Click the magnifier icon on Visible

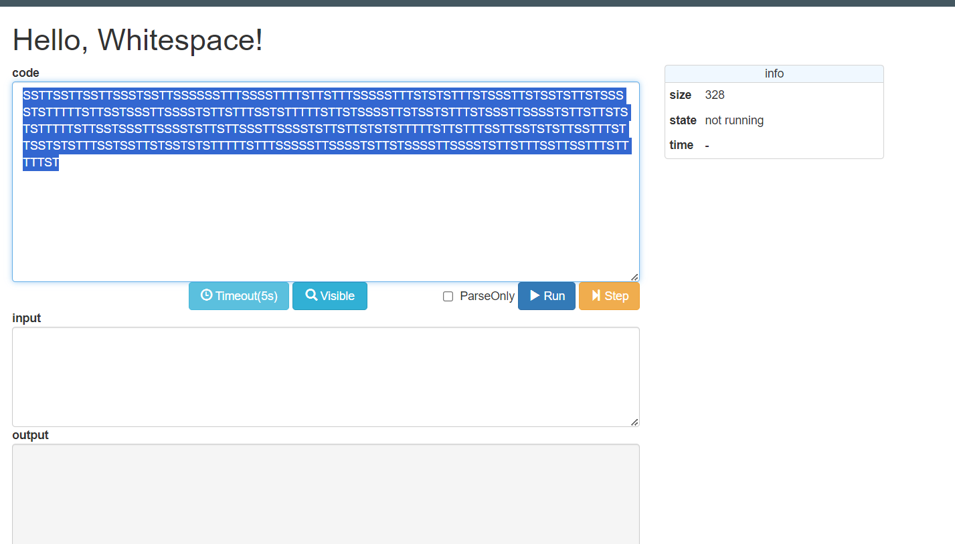coord(311,295)
